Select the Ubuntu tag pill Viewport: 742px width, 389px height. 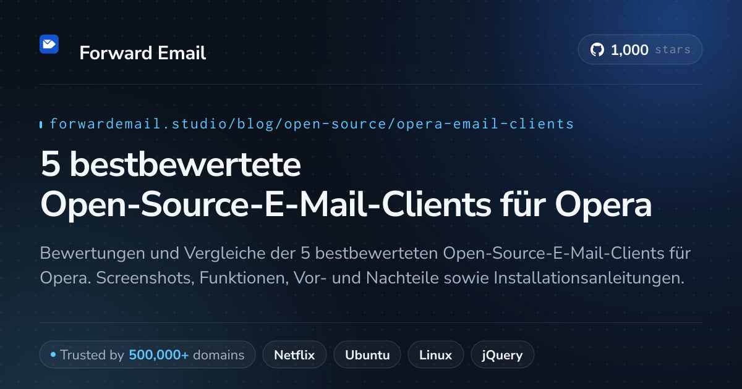coord(367,355)
